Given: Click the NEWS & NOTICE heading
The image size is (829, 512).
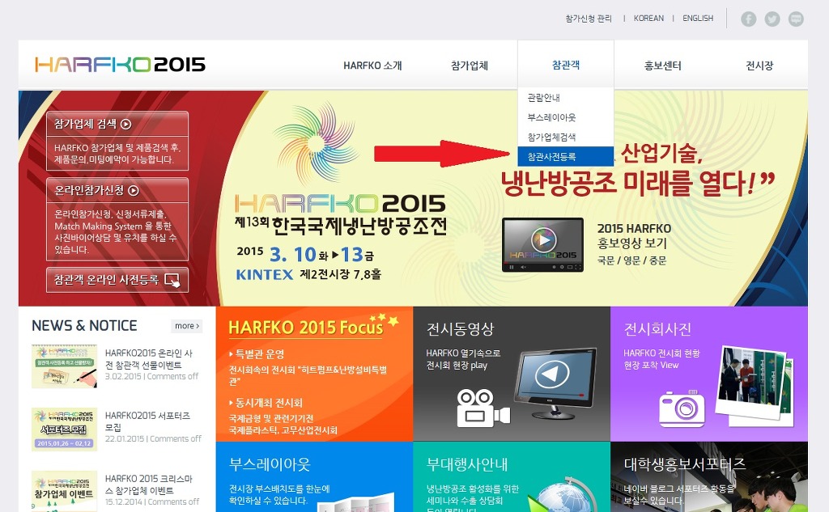Looking at the screenshot, I should tap(84, 325).
